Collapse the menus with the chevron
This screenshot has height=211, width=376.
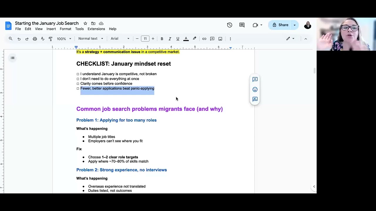[305, 39]
